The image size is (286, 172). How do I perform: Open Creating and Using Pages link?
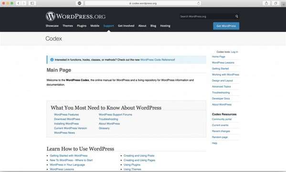pyautogui.click(x=139, y=160)
